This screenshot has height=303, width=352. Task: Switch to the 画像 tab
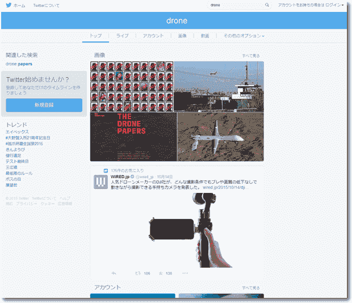pos(182,36)
